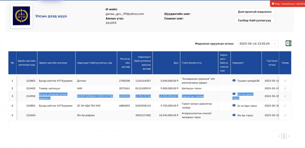
Task: Click the Excel export icon
Action: (288, 43)
